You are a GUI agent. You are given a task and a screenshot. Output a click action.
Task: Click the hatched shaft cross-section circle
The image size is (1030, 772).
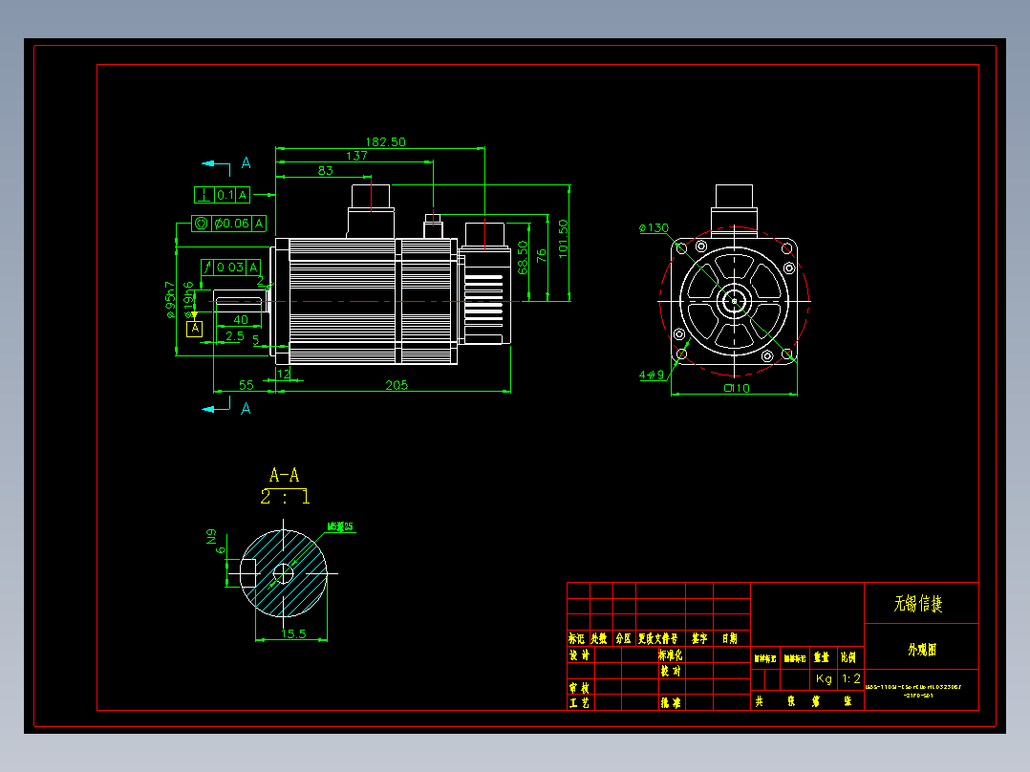[x=284, y=573]
